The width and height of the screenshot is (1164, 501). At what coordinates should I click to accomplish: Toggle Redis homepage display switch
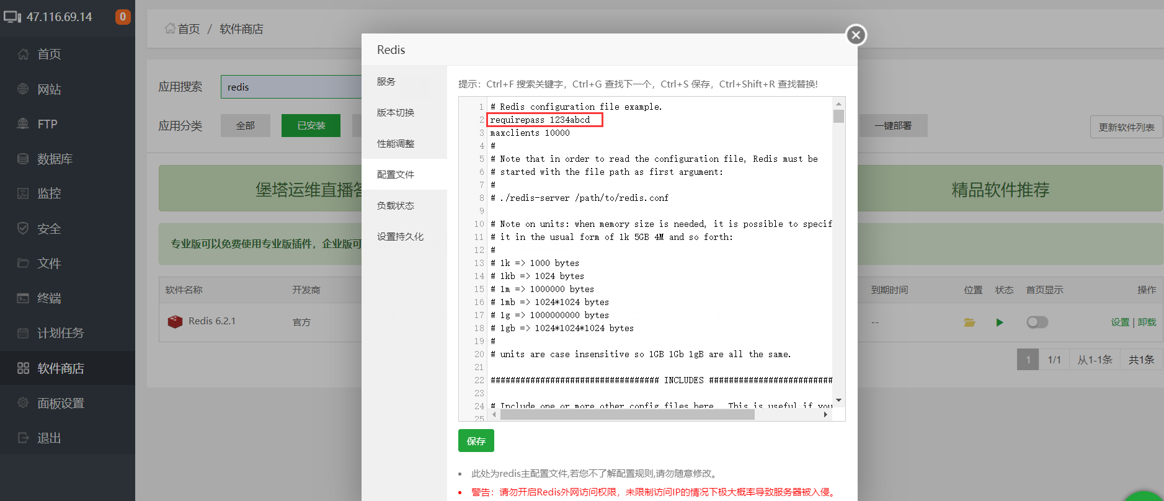coord(1037,322)
